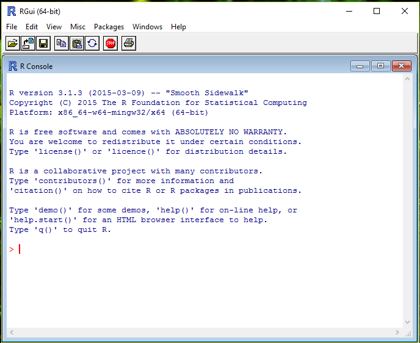
Task: Maximize the RGui main window
Action: pyautogui.click(x=377, y=11)
